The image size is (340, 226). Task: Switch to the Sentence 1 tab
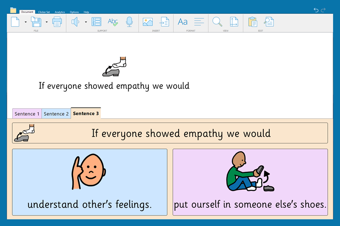[x=27, y=114]
